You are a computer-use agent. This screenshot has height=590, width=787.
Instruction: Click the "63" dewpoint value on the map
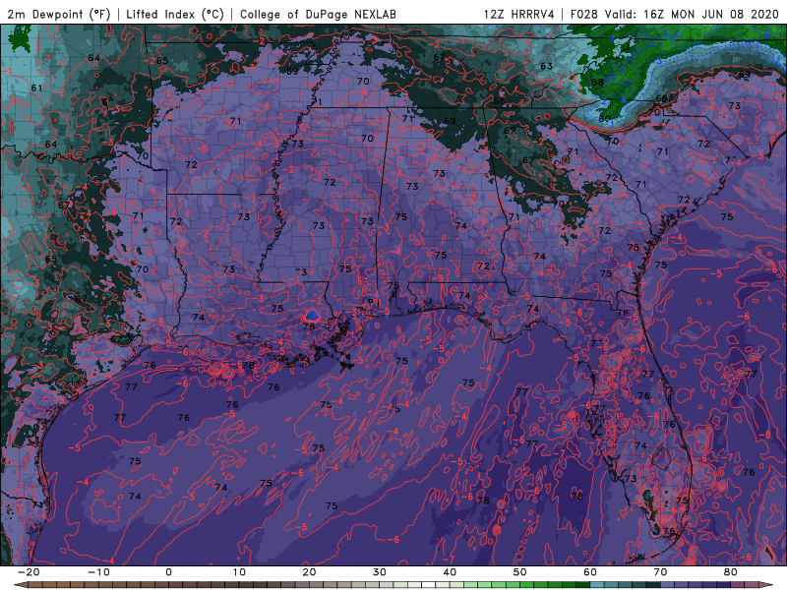coord(546,66)
